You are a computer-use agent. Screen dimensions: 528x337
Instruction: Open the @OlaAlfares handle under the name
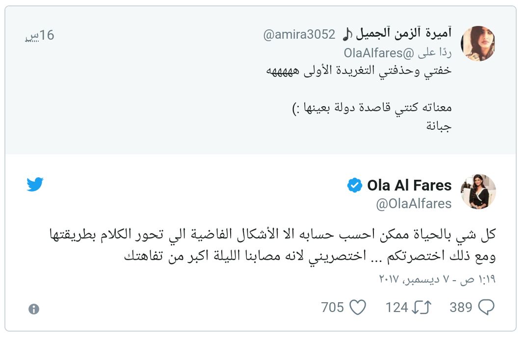414,203
